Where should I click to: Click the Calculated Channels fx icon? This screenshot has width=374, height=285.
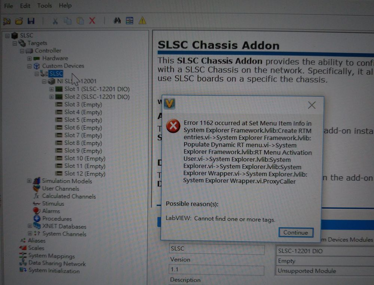36,196
